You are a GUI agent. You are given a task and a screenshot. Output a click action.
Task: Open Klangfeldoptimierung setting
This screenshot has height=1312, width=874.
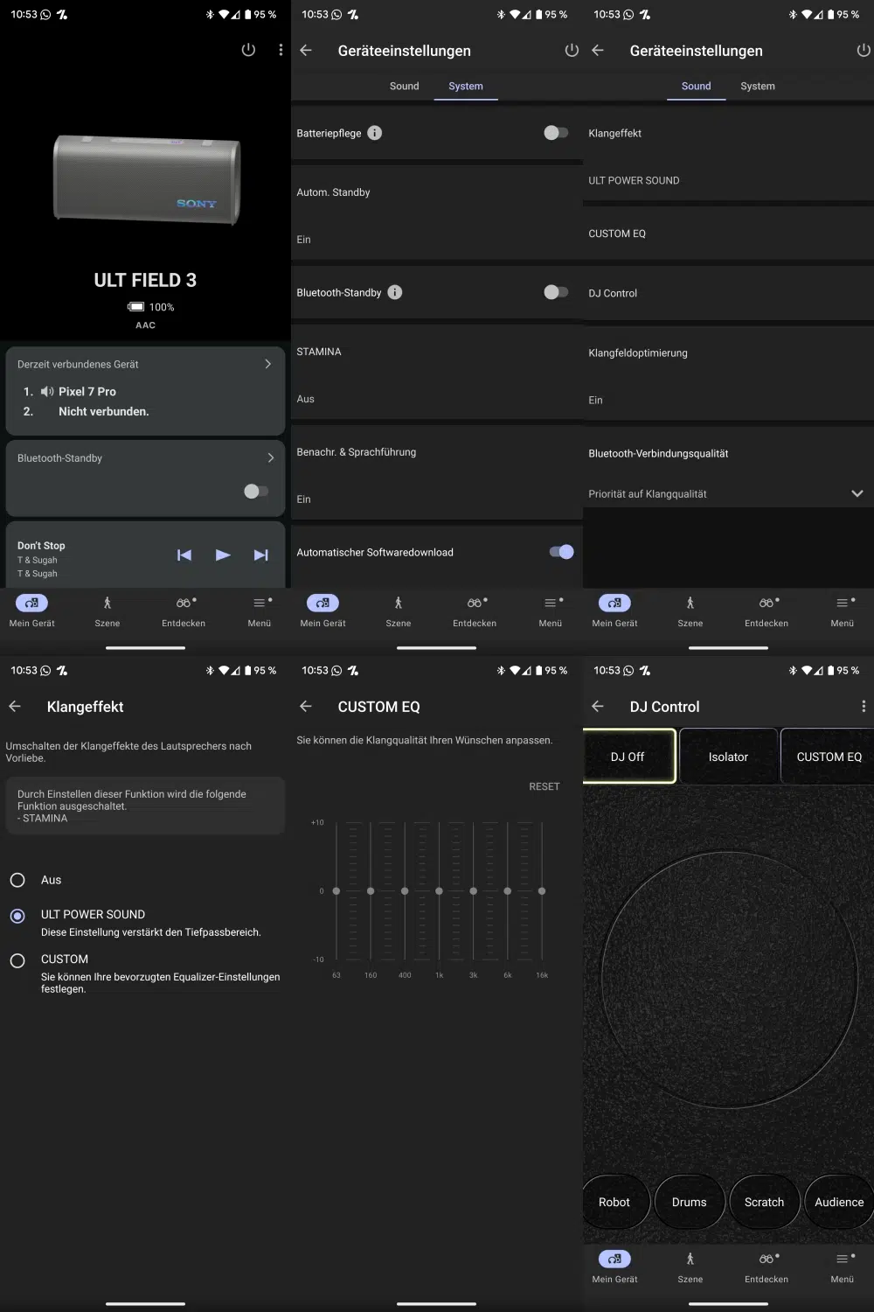point(728,374)
